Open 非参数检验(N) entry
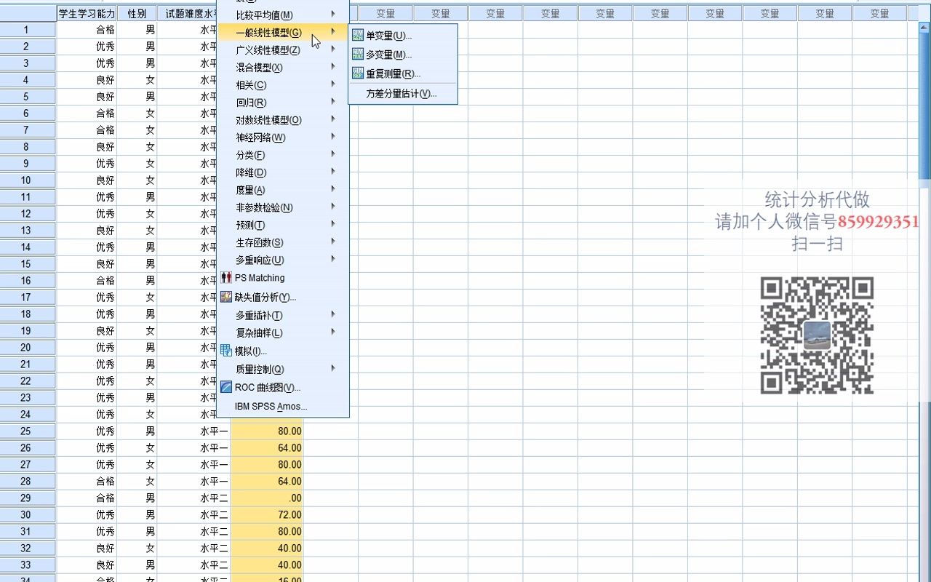Viewport: 931px width, 582px height. [x=283, y=207]
